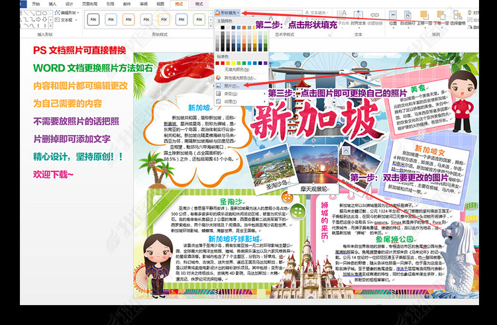
Task: Select the rectangle shape in shape gallery
Action: [38, 13]
